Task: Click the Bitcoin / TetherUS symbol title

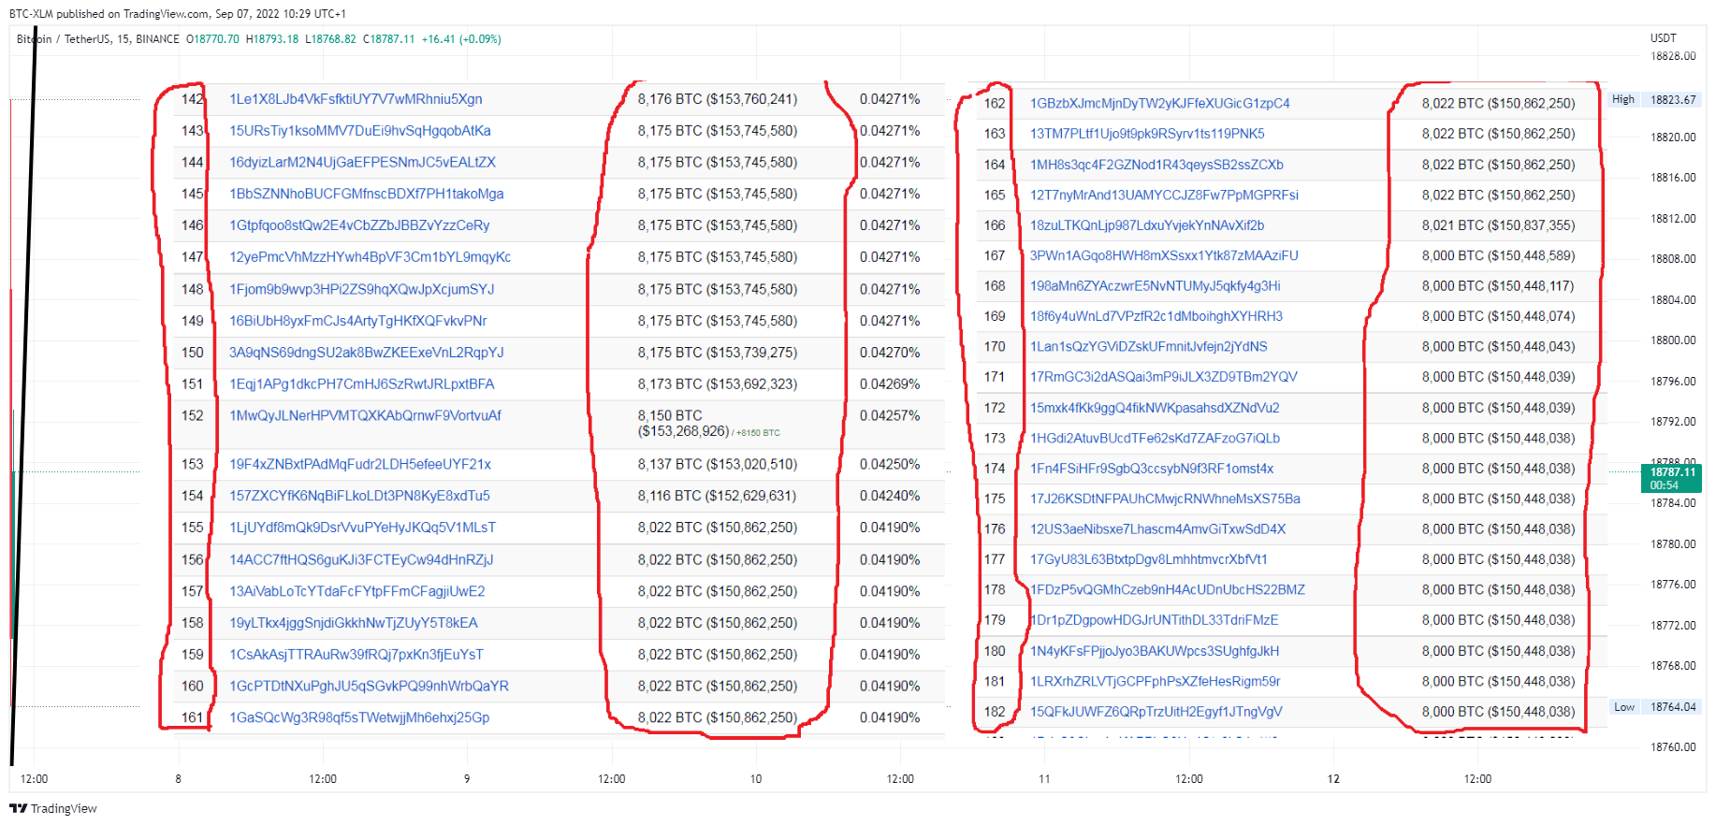Action: coord(64,39)
